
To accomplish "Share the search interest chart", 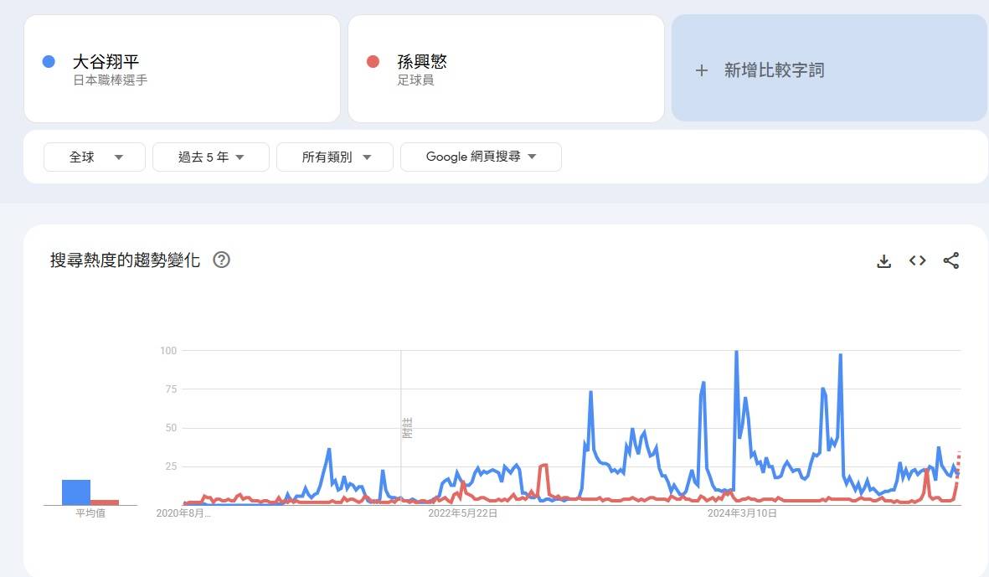I will 951,260.
